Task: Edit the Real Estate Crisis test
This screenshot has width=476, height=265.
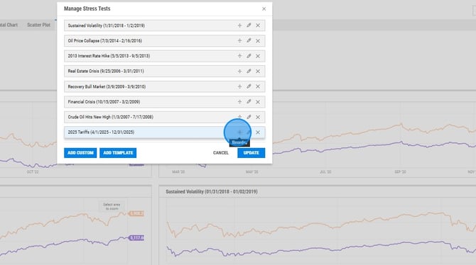Action: 249,71
